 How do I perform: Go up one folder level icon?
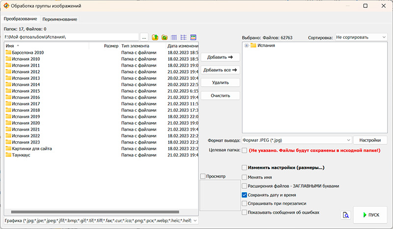pyautogui.click(x=155, y=37)
